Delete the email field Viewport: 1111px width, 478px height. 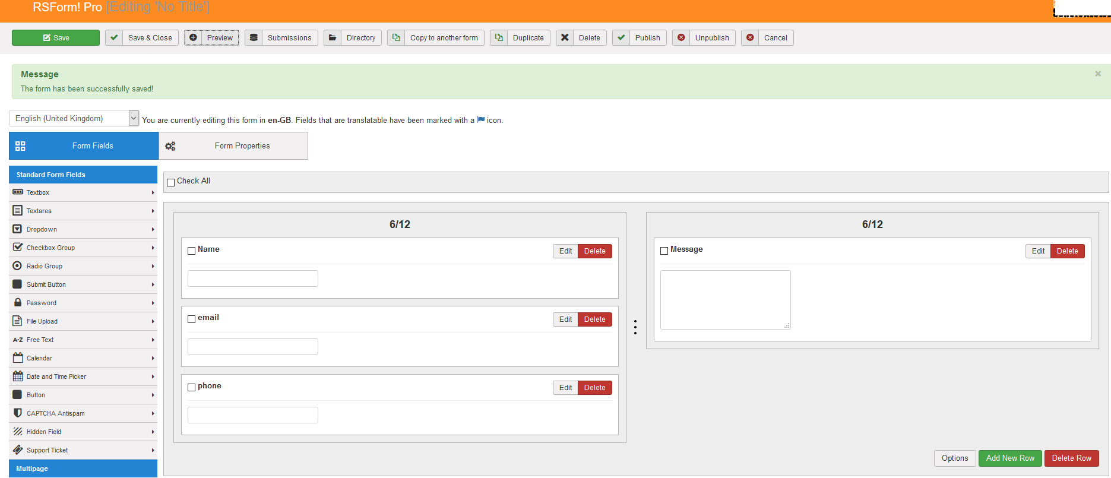tap(594, 319)
